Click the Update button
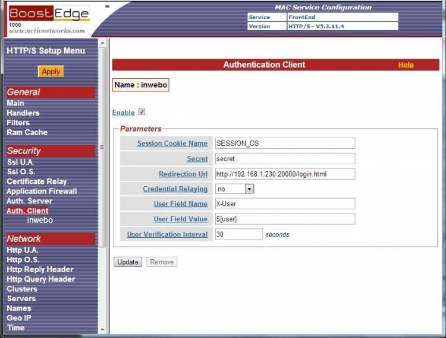Viewport: 446px width, 338px height. pos(127,262)
